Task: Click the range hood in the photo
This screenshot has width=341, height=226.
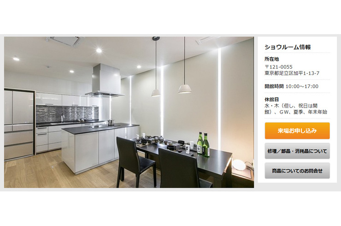Action: point(105,81)
